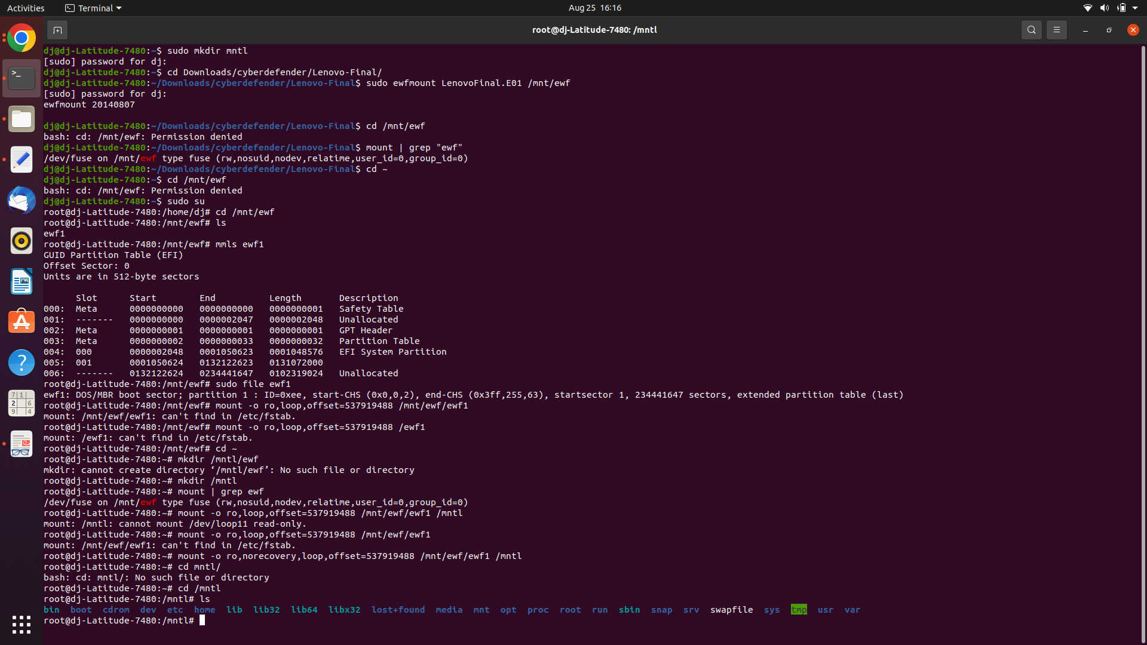1147x645 pixels.
Task: Launch Google Chrome from the dock
Action: [21, 37]
